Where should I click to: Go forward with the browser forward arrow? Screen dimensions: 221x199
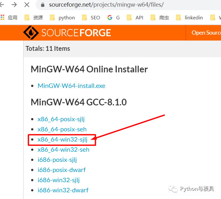pos(14,5)
